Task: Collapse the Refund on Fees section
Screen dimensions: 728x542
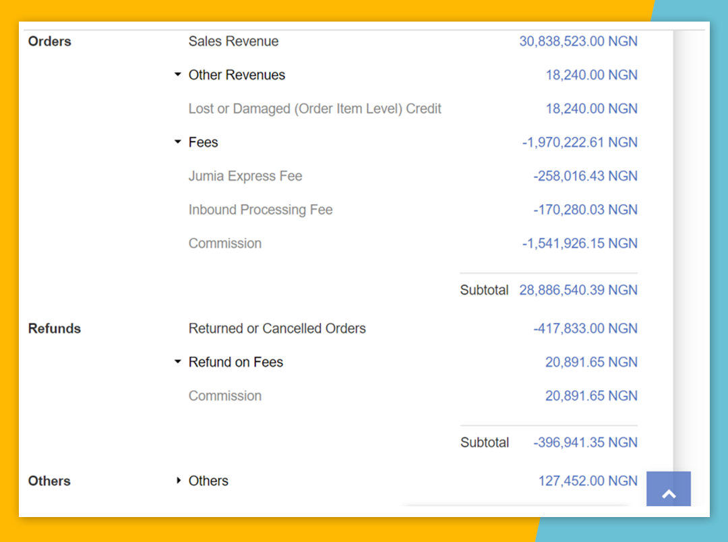Action: pos(178,362)
